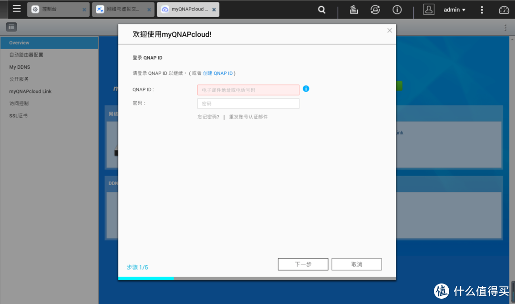Image resolution: width=515 pixels, height=304 pixels.
Task: Click the 步骤 1/5 step indicator text
Action: tap(137, 267)
